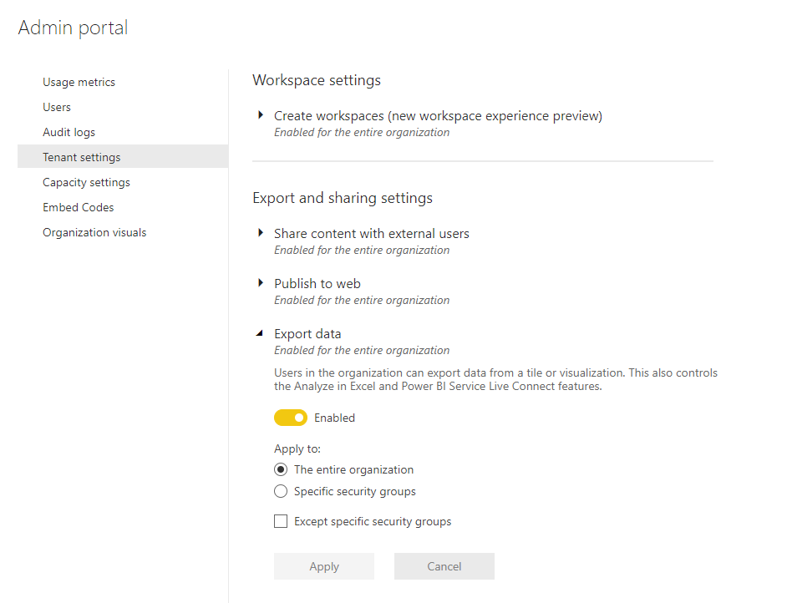Click the Export data title
This screenshot has height=603, width=787.
[x=307, y=333]
